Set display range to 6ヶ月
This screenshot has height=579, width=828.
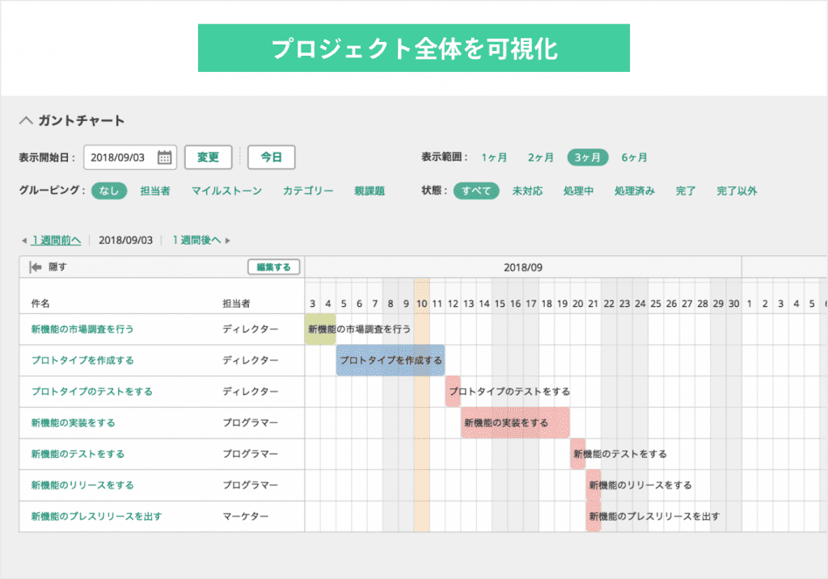point(634,157)
